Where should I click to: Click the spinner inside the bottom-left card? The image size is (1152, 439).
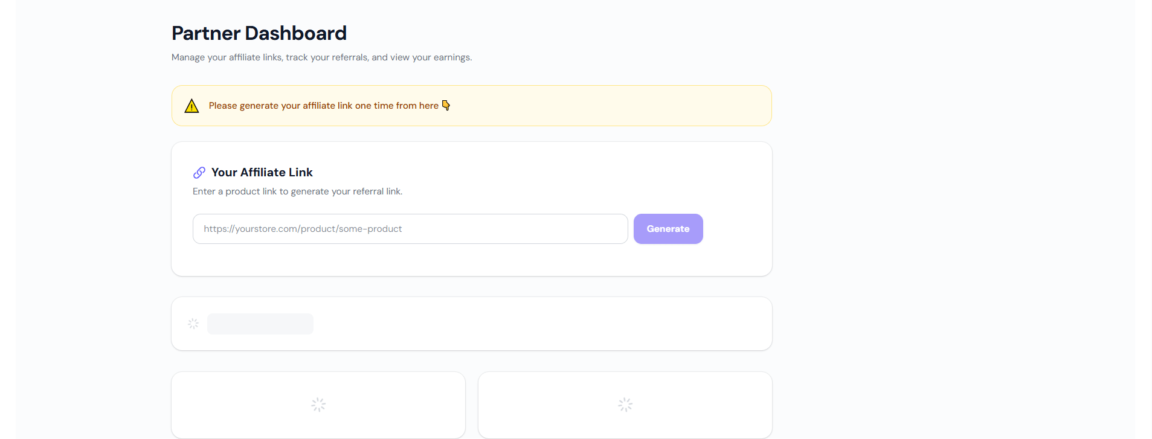coord(318,405)
